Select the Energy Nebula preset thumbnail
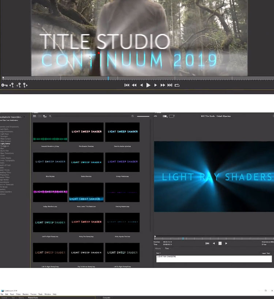 (122, 162)
